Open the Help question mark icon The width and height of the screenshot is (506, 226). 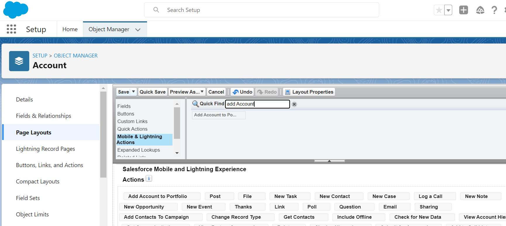(494, 10)
